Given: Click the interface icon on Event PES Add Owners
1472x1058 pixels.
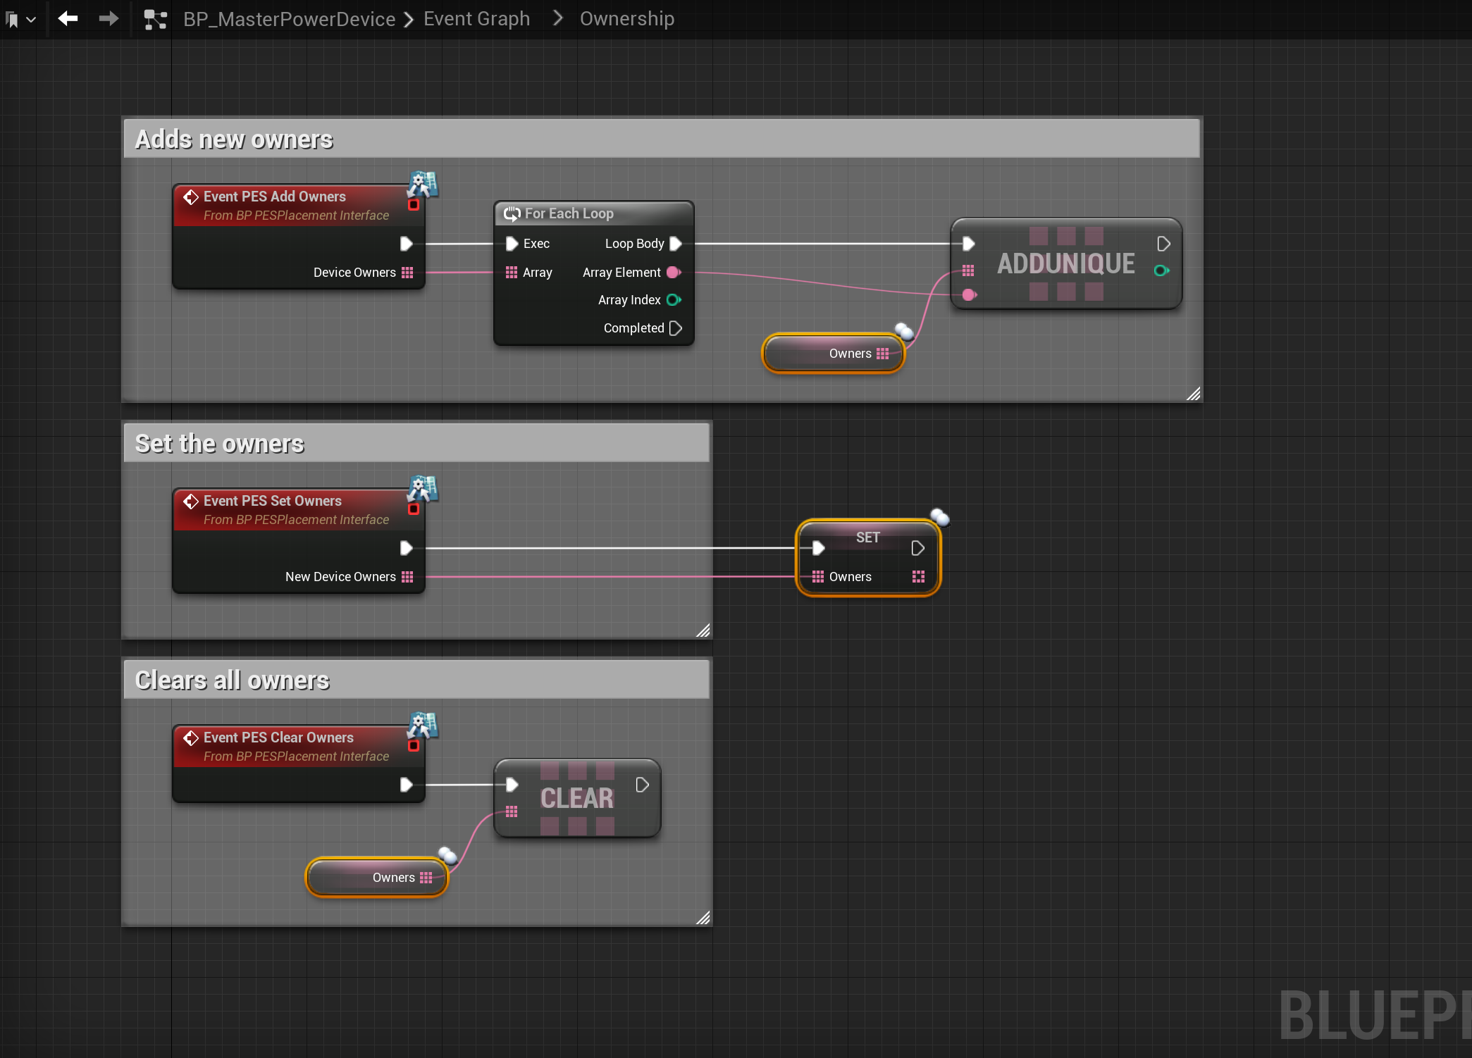Looking at the screenshot, I should click(x=423, y=184).
